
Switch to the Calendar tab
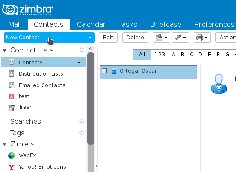pyautogui.click(x=91, y=25)
